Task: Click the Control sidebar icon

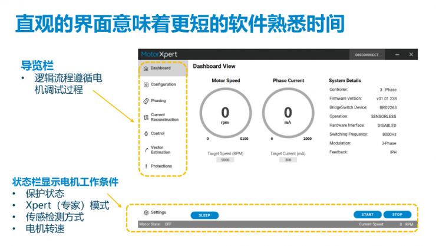Action: point(146,134)
